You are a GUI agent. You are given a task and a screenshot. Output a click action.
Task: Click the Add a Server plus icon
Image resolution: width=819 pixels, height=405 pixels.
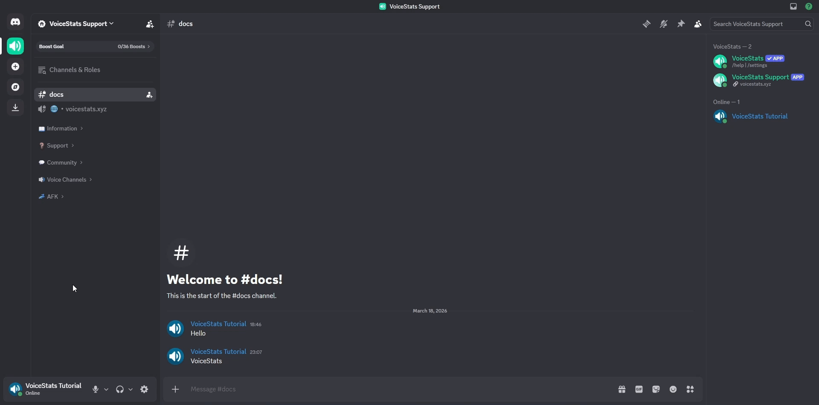[x=15, y=67]
